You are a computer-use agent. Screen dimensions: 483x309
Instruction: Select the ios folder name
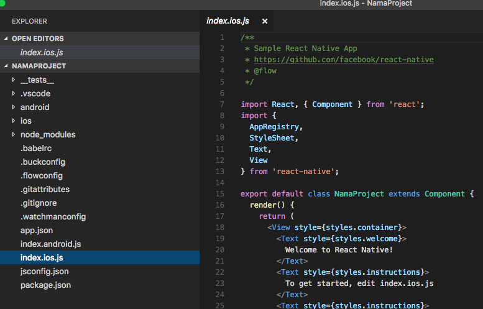point(26,121)
